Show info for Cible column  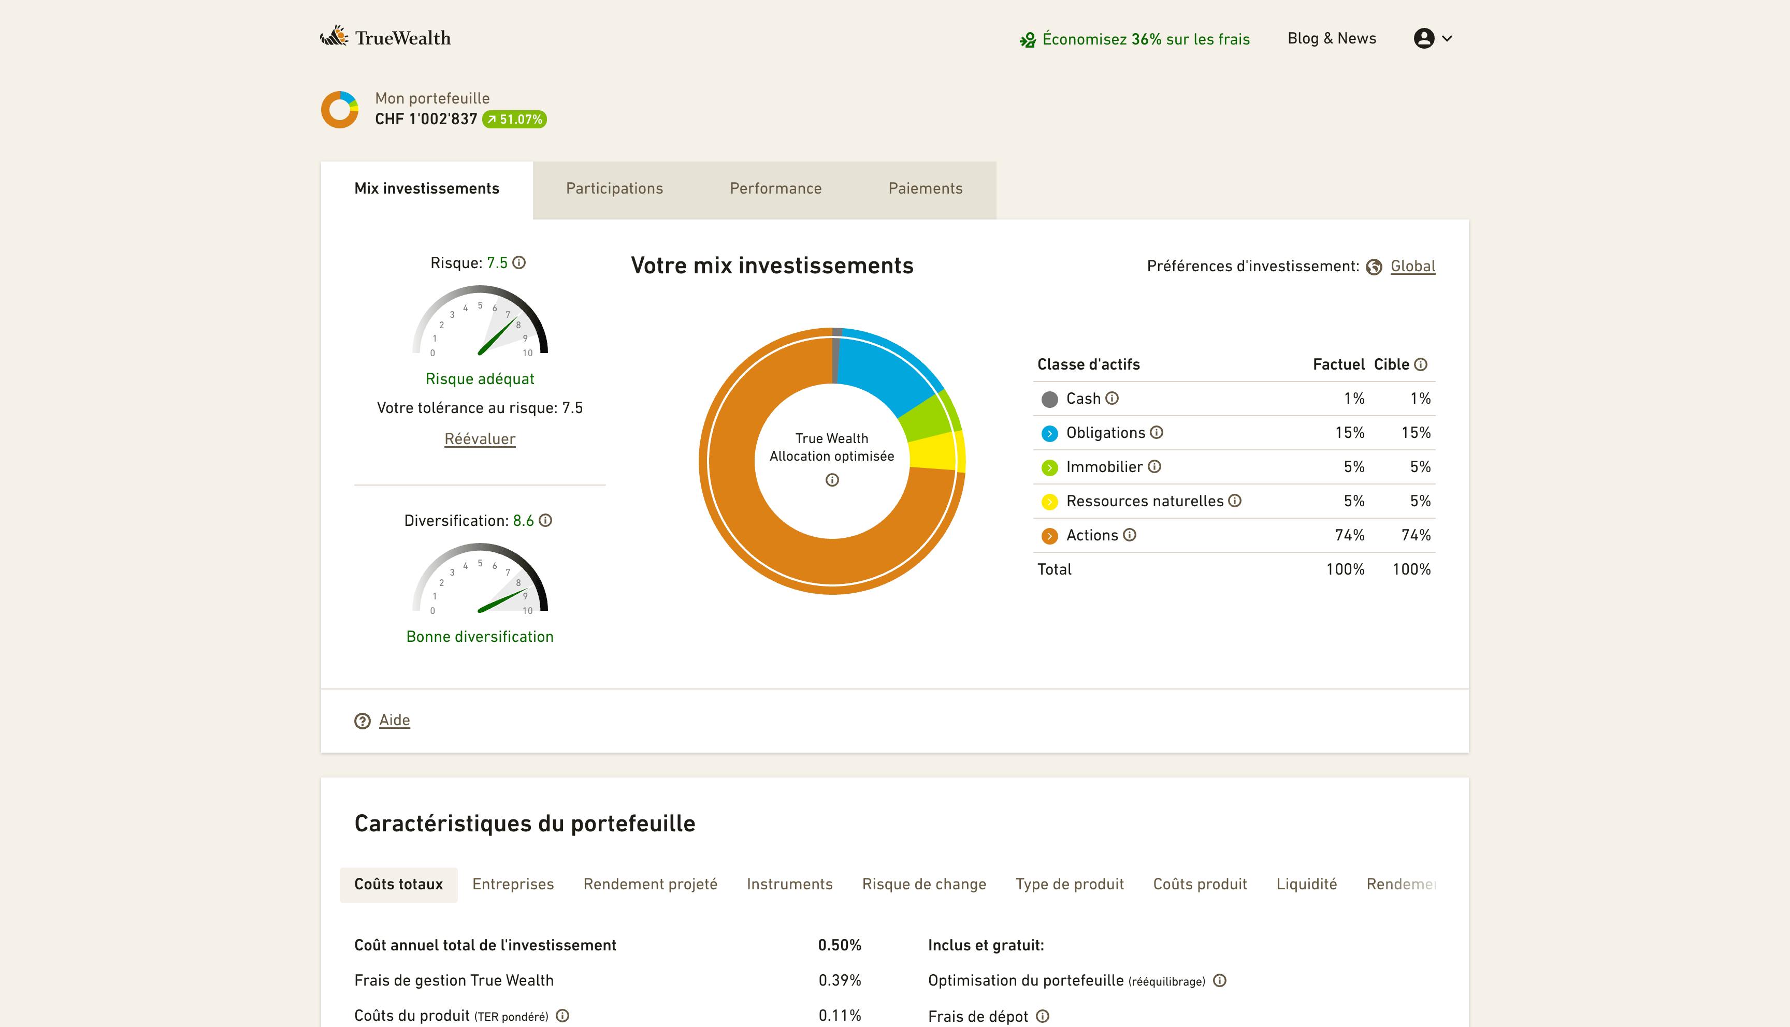1421,364
